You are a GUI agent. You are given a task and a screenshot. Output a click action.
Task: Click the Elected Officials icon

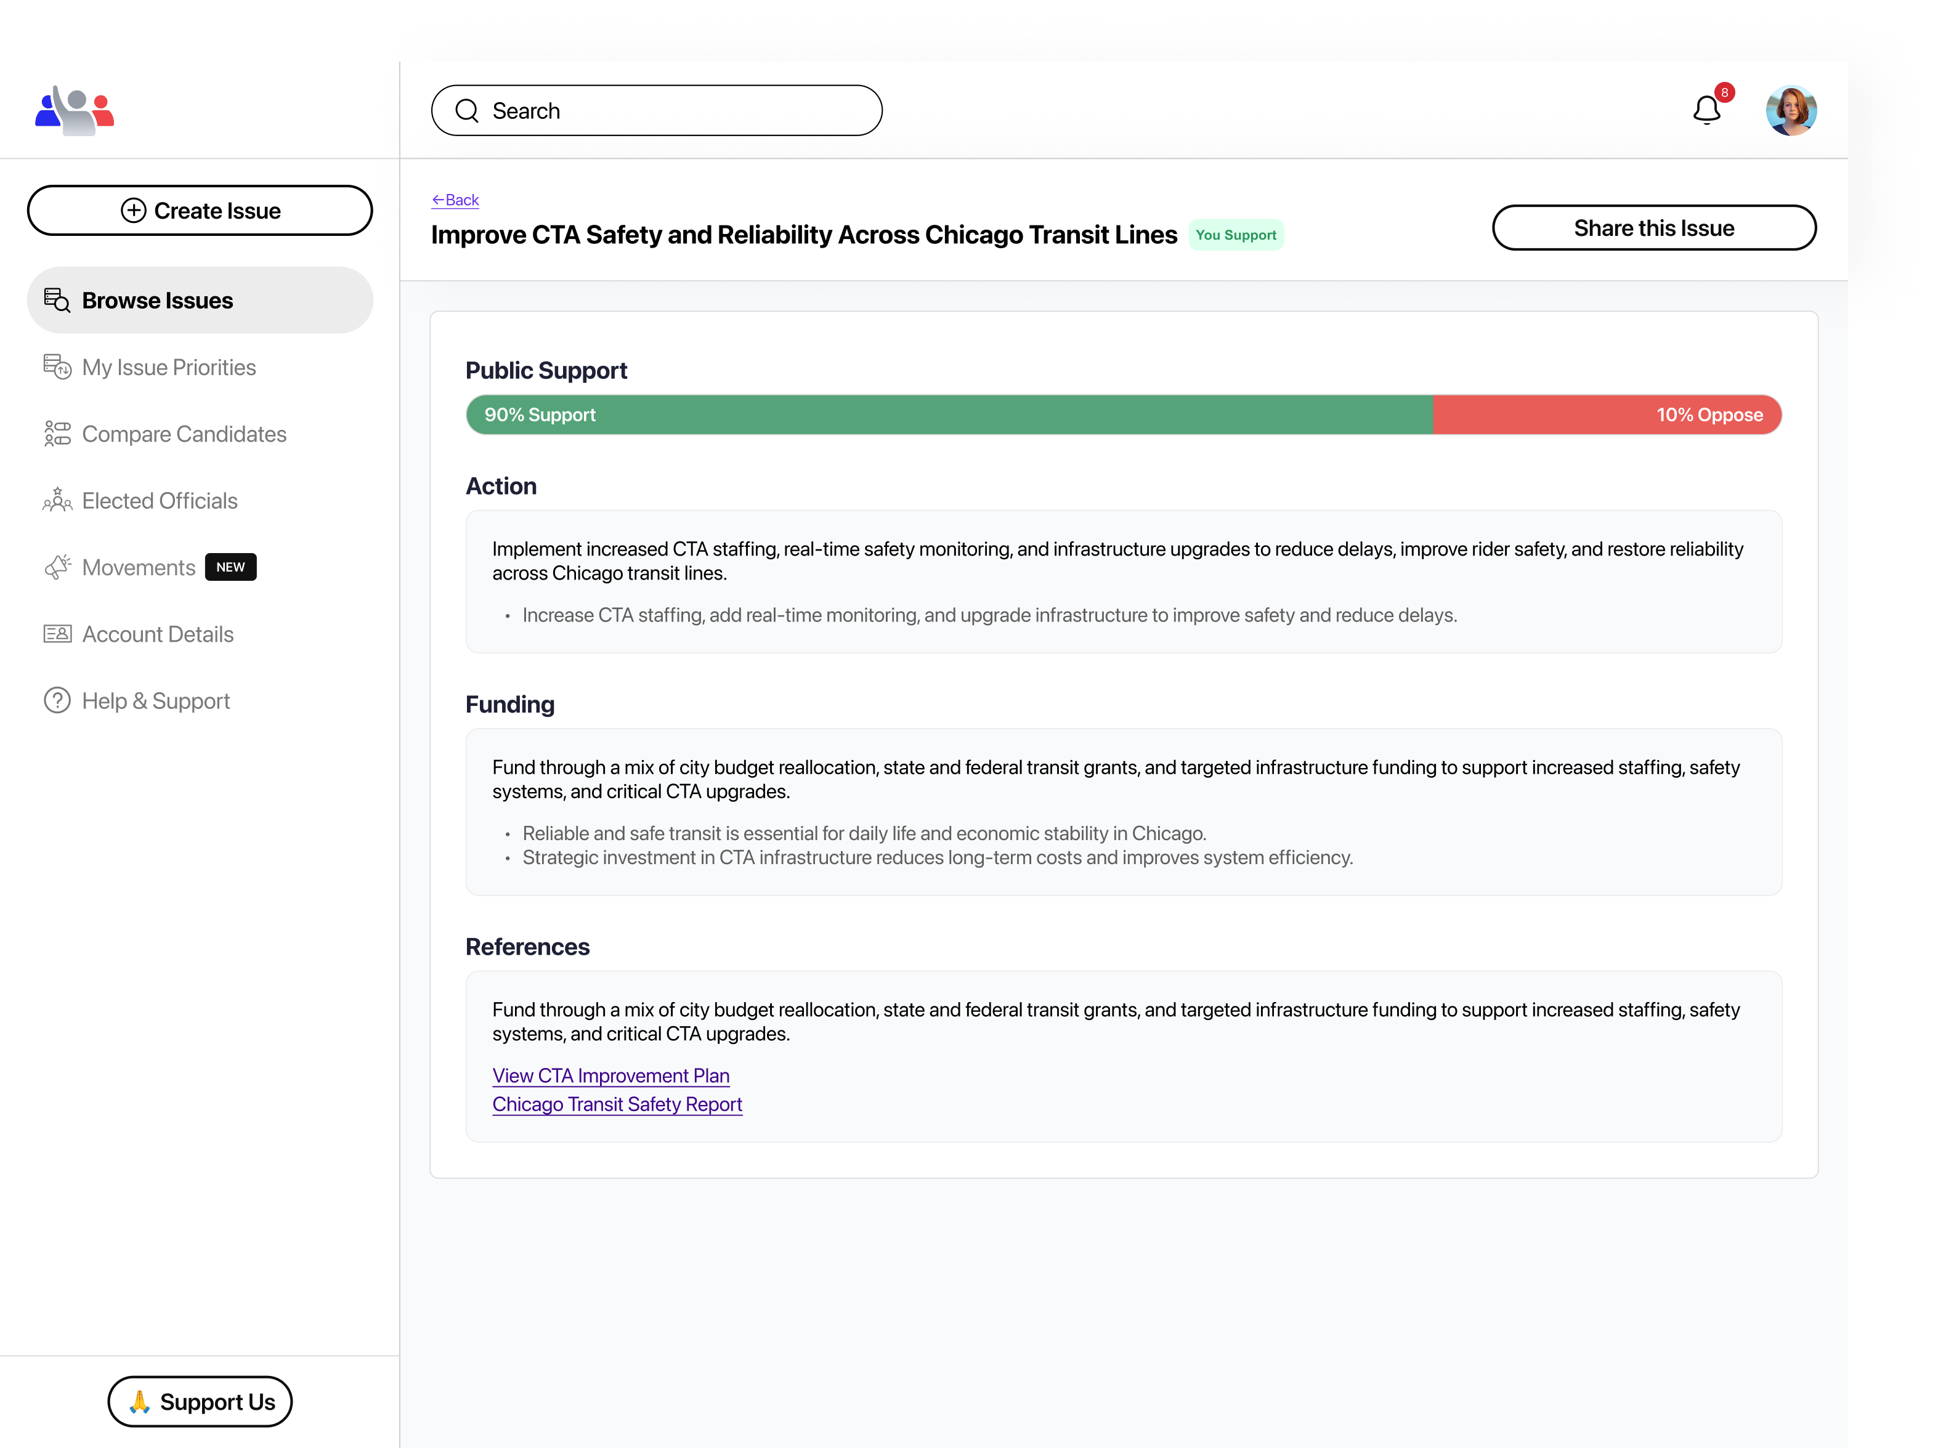[57, 500]
